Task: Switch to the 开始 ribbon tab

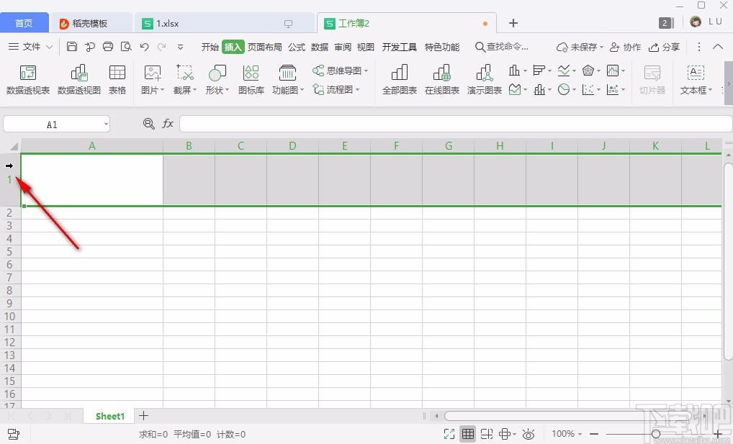Action: pyautogui.click(x=210, y=47)
